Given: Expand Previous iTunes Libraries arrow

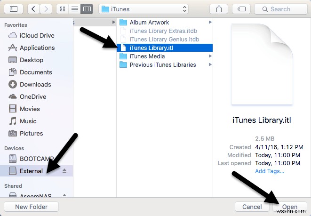Looking at the screenshot, I should (210, 64).
